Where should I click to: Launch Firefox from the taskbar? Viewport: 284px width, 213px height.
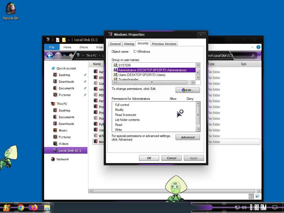pyautogui.click(x=34, y=207)
